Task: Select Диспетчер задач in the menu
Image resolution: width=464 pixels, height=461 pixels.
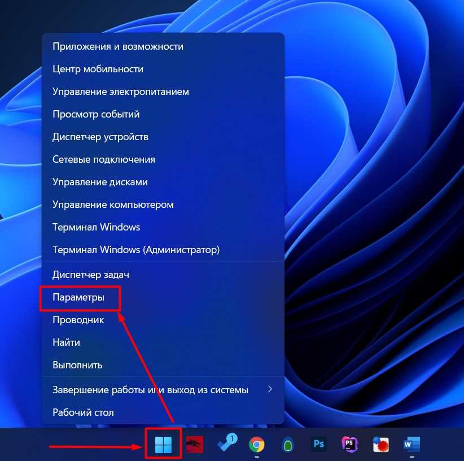Action: 91,275
